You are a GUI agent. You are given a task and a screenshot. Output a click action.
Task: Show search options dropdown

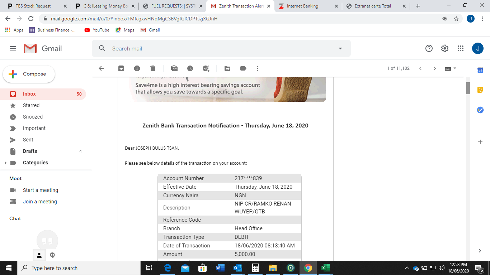(x=340, y=49)
